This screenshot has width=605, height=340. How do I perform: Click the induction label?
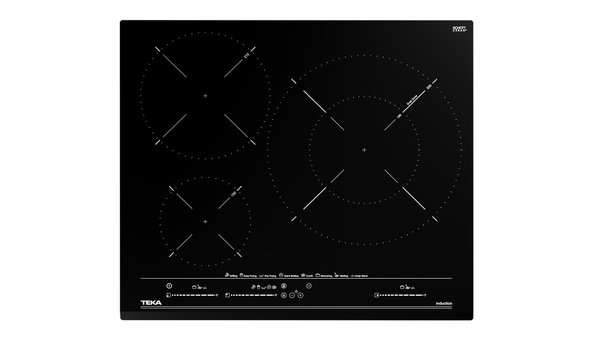pos(443,303)
